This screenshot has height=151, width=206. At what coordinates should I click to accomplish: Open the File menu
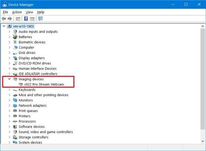tap(5, 12)
